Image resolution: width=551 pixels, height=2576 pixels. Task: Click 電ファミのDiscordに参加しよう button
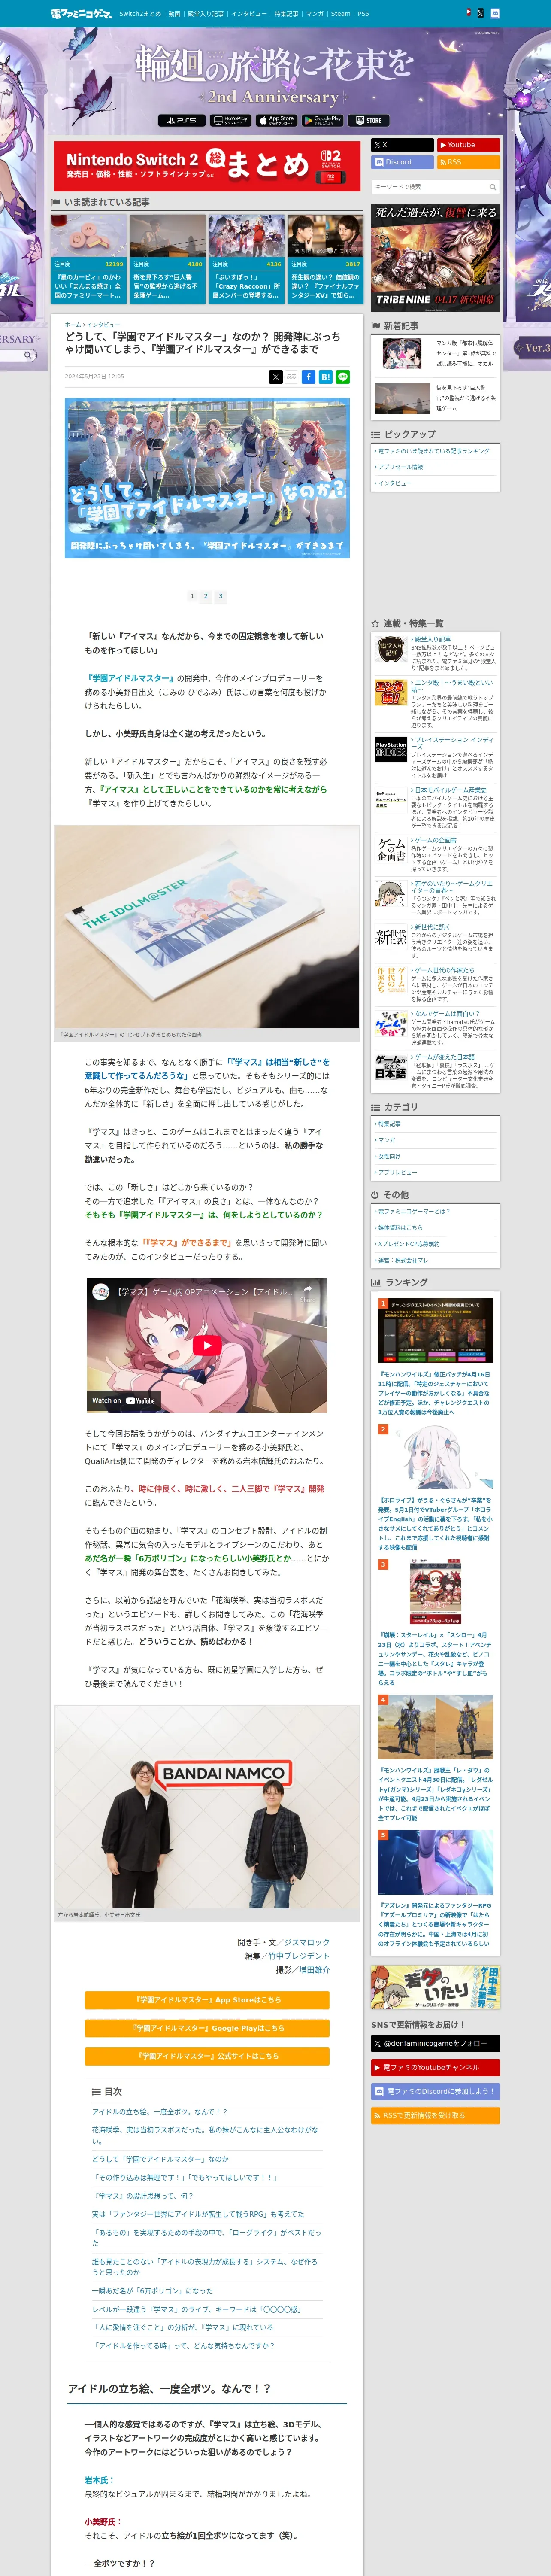coord(435,2091)
